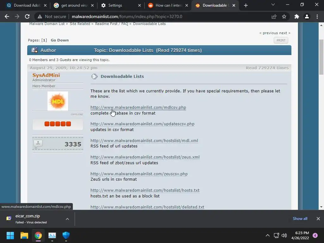The height and width of the screenshot is (243, 324).
Task: Click the Author header icon
Action: click(x=34, y=50)
